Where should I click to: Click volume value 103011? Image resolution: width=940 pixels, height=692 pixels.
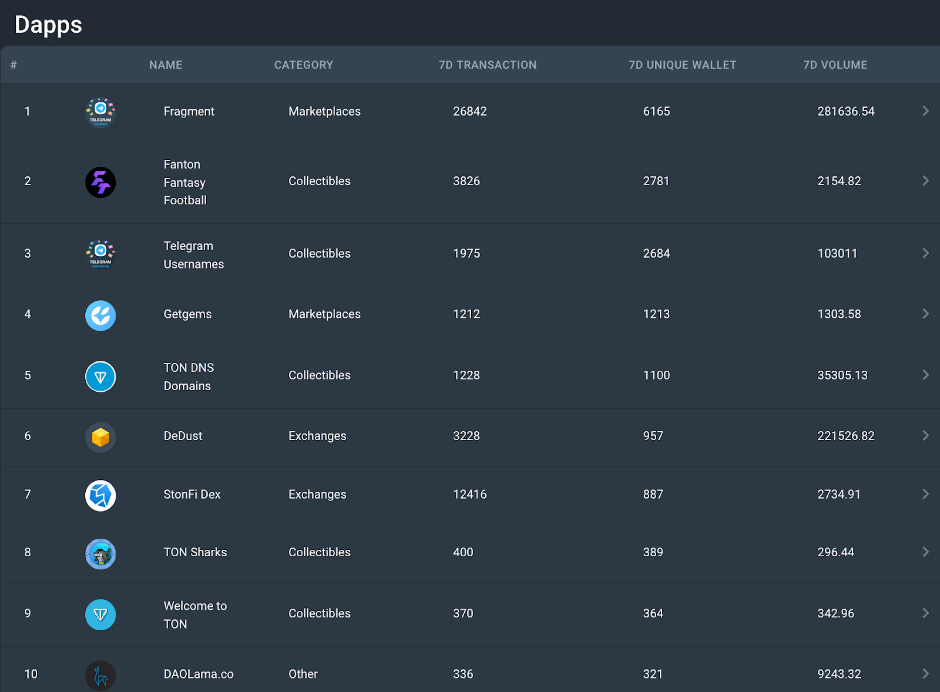coord(837,253)
